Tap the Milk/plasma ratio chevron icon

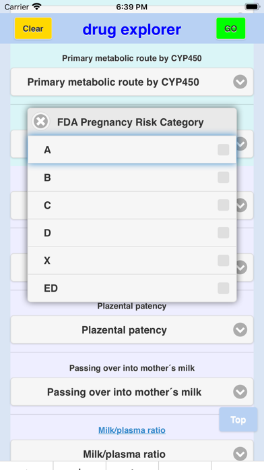(240, 454)
